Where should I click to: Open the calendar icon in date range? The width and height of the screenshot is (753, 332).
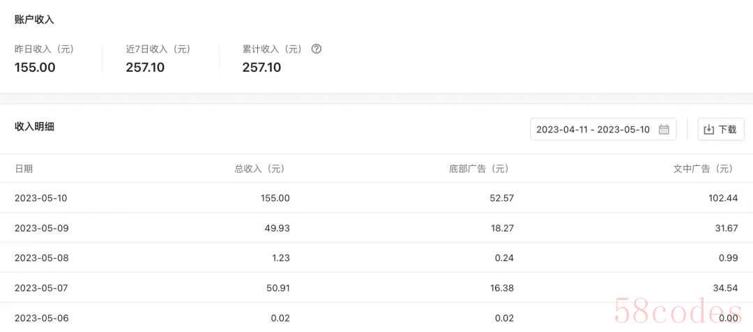tap(664, 129)
